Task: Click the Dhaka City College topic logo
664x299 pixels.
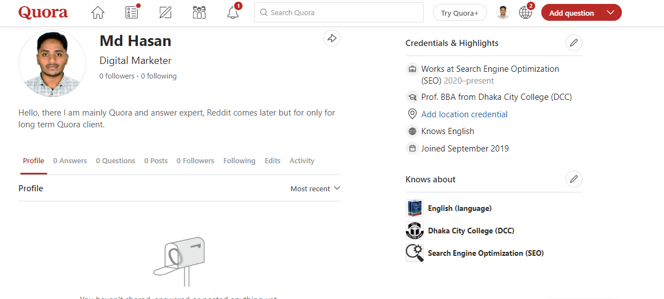Action: point(415,231)
